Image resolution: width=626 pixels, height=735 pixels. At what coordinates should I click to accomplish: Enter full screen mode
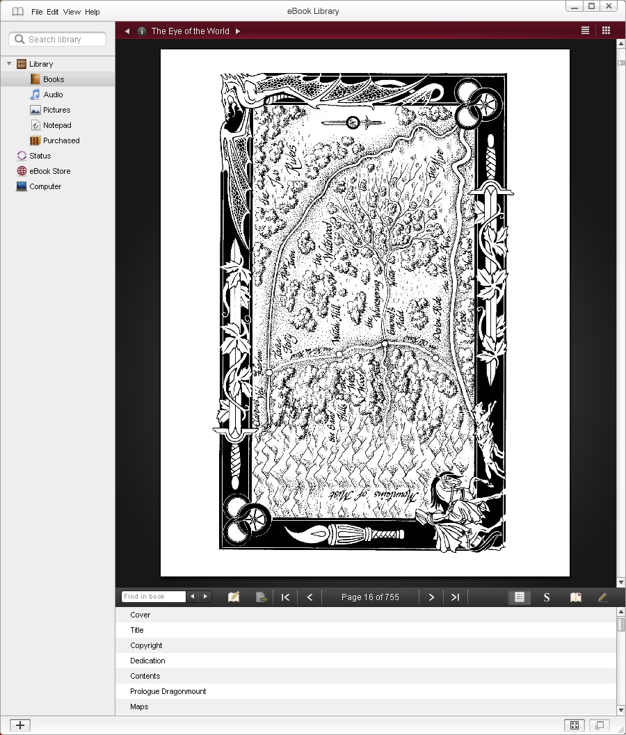574,725
